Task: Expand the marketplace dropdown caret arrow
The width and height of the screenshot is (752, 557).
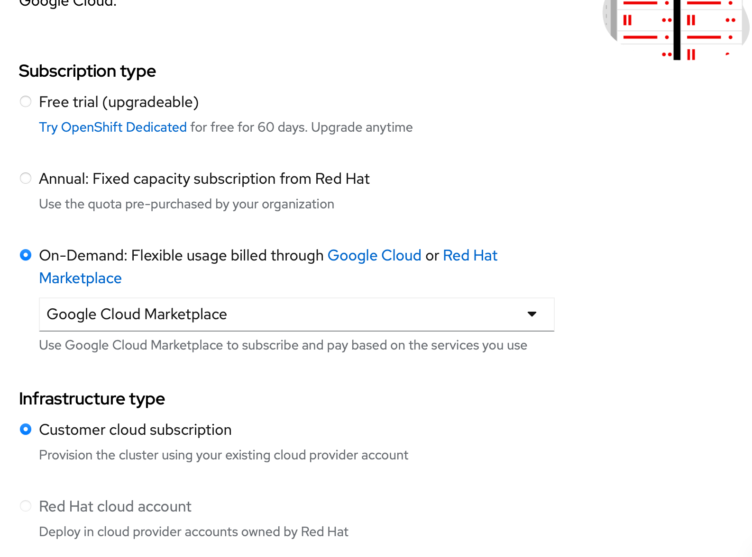Action: [532, 314]
